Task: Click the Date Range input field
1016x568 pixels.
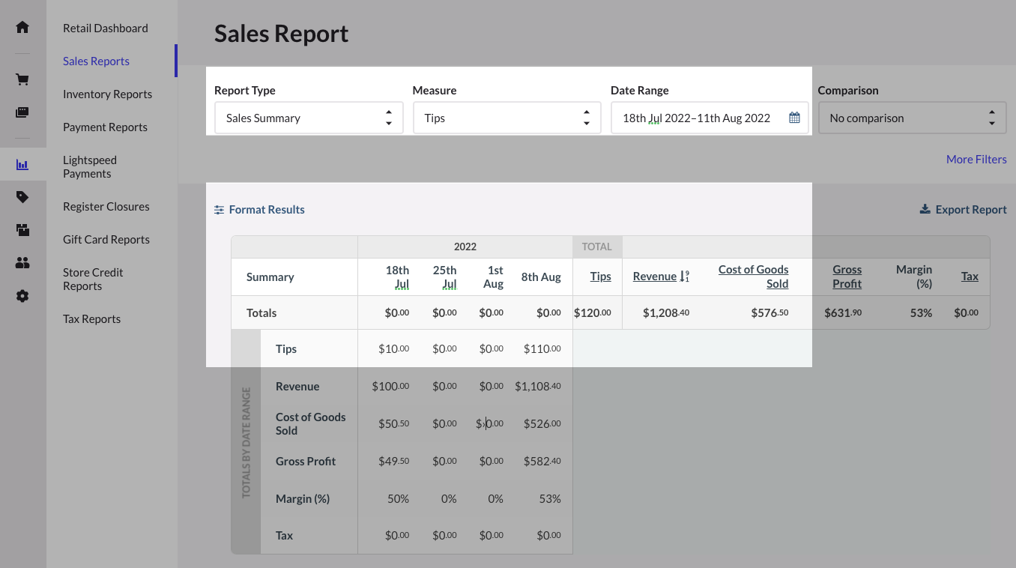Action: (697, 118)
